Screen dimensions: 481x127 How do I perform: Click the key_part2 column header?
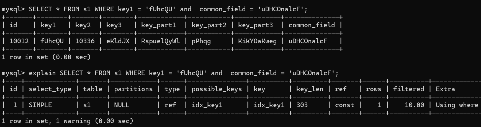pos(209,25)
